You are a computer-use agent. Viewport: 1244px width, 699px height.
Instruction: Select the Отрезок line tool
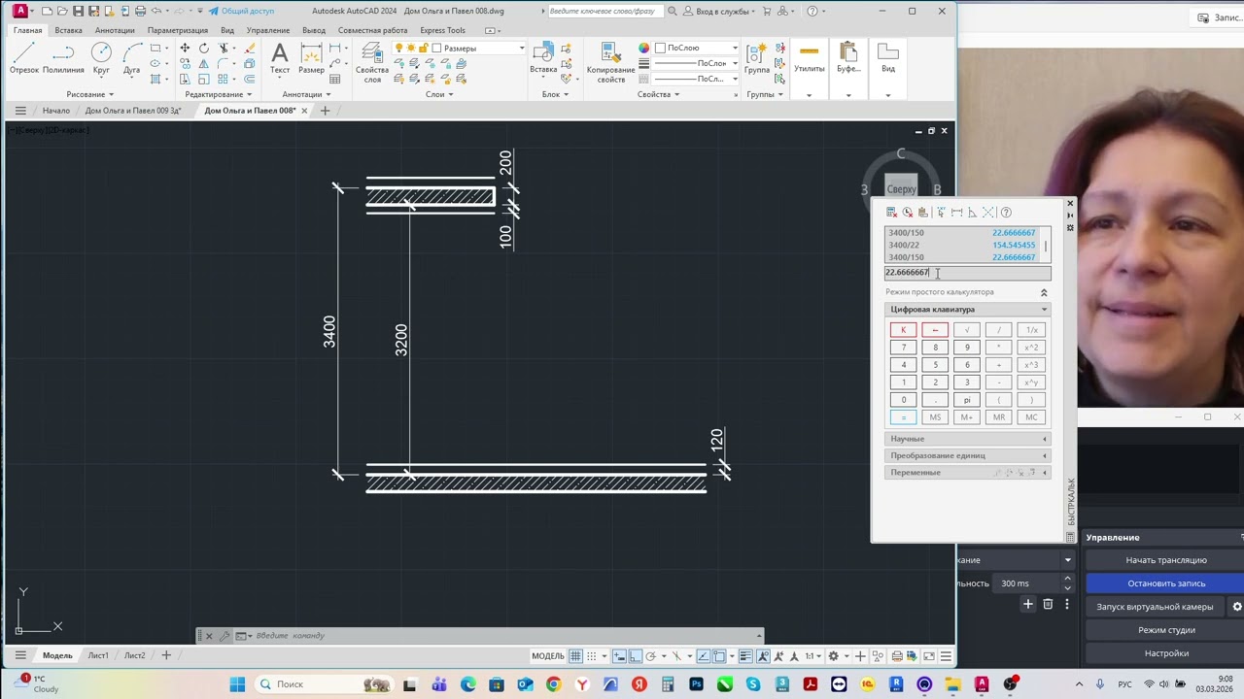[x=24, y=58]
